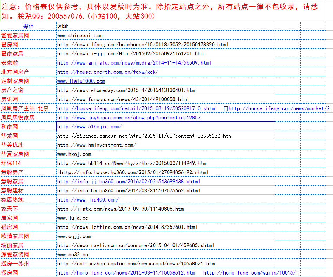The image size is (333, 277).
Task: Click the 爱家家居 media cell
Action: [x=28, y=53]
